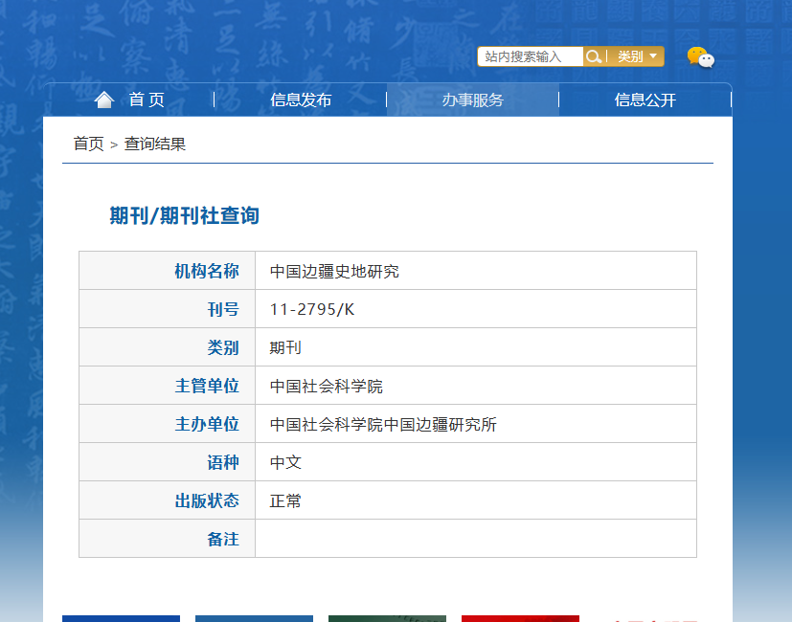Click the home house icon in navigation
This screenshot has width=792, height=622.
[104, 100]
